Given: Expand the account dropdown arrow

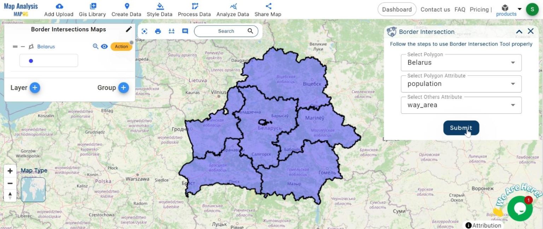Looking at the screenshot, I should point(520,9).
